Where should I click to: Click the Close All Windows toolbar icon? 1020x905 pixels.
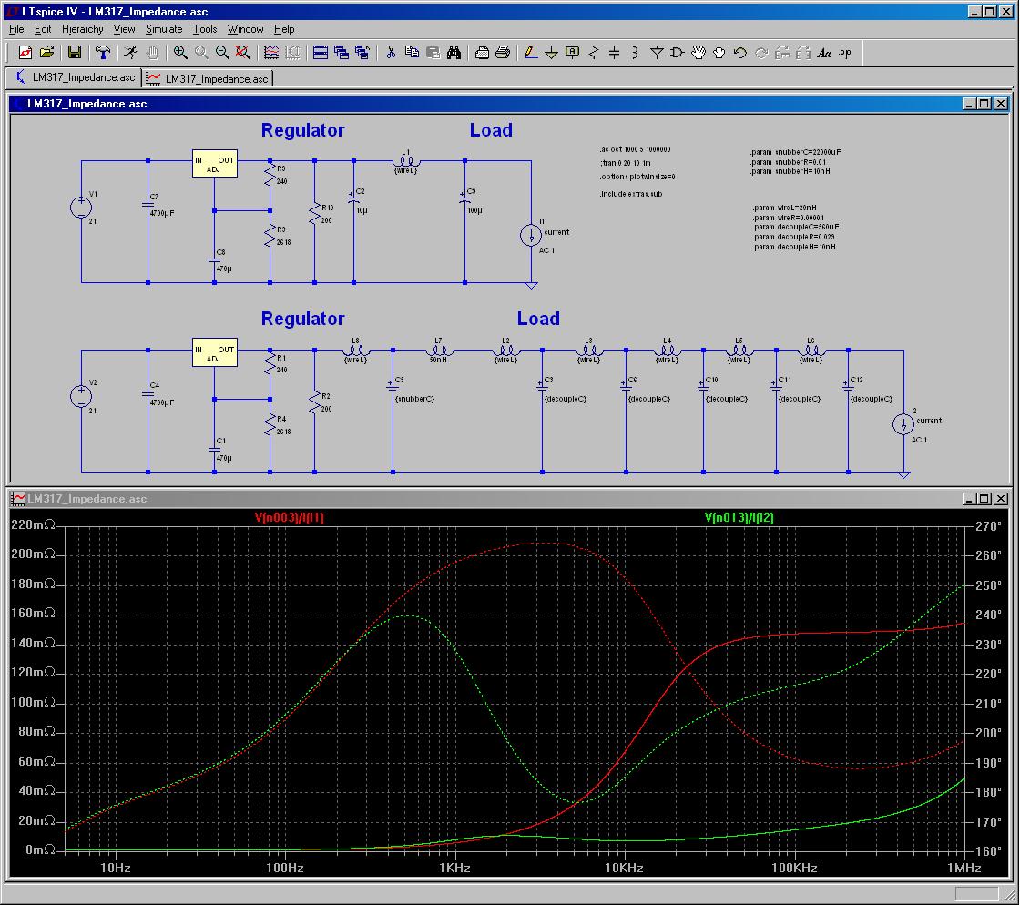point(362,53)
